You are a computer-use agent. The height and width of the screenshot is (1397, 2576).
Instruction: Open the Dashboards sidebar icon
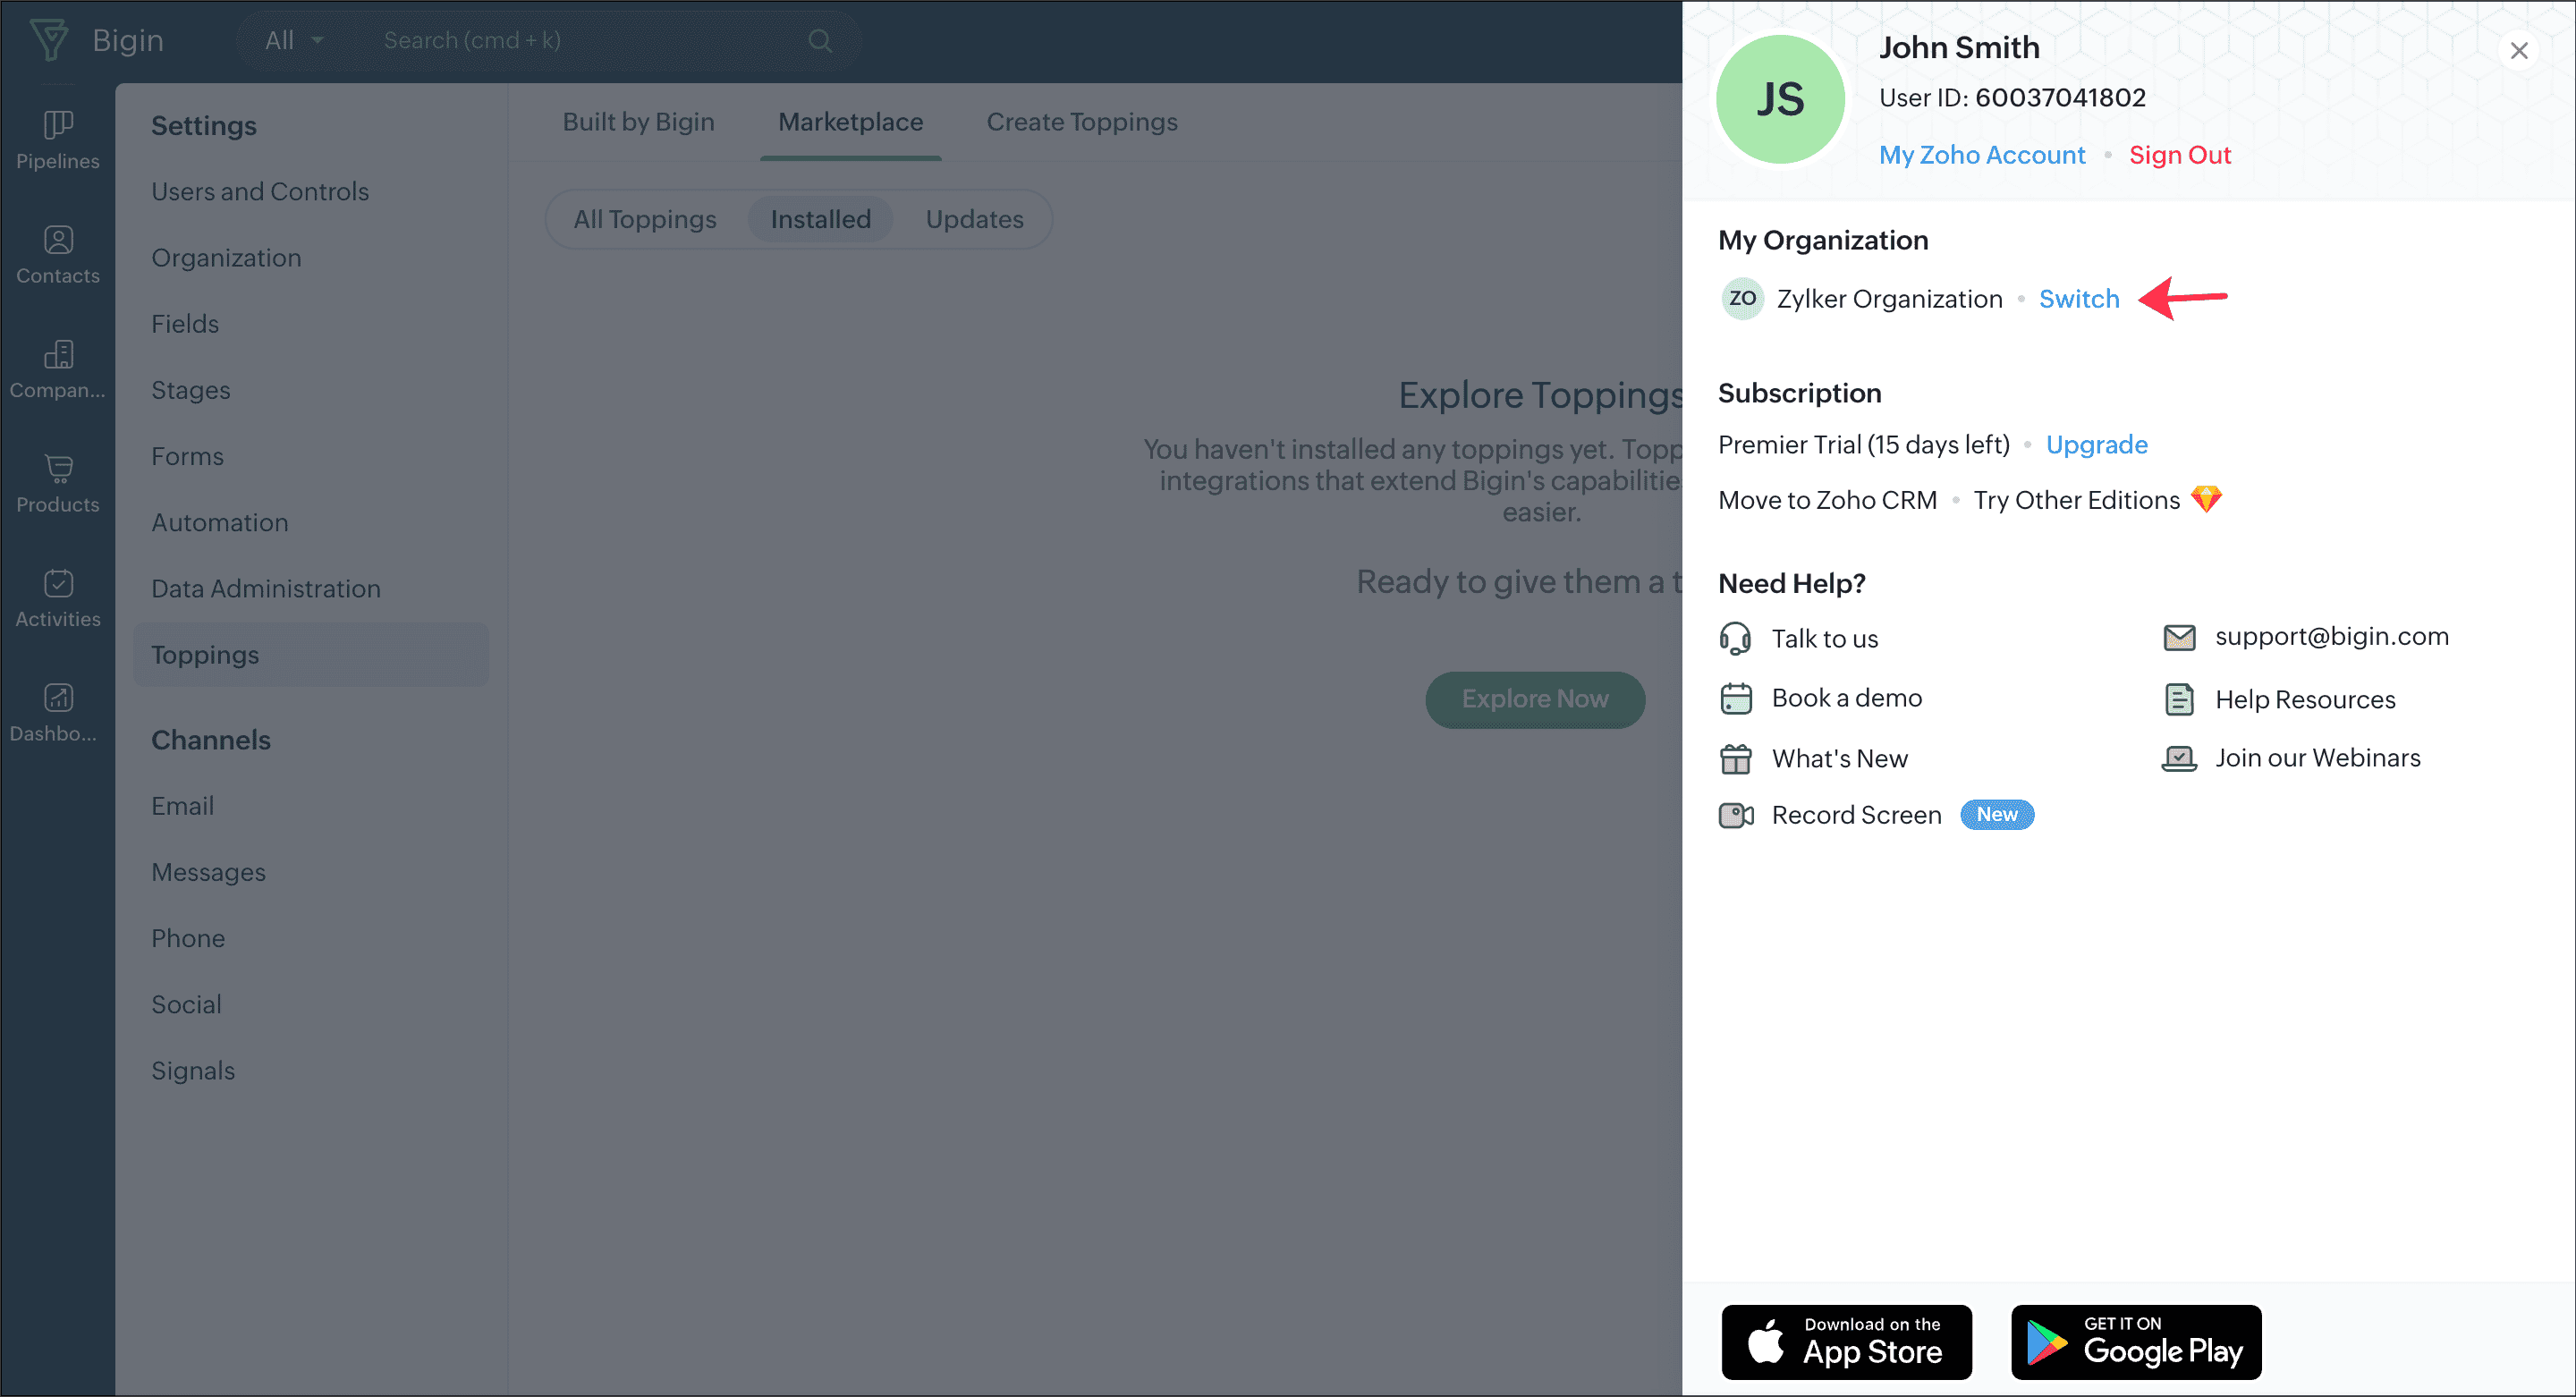58,697
